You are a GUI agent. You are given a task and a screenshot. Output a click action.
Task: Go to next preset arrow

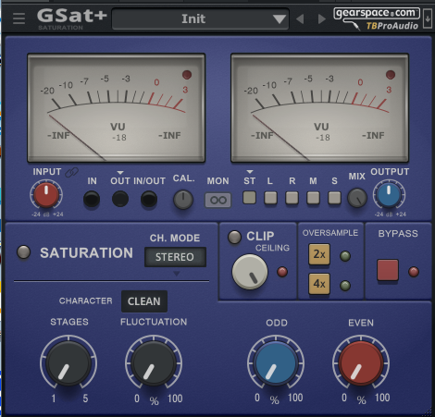click(x=321, y=19)
